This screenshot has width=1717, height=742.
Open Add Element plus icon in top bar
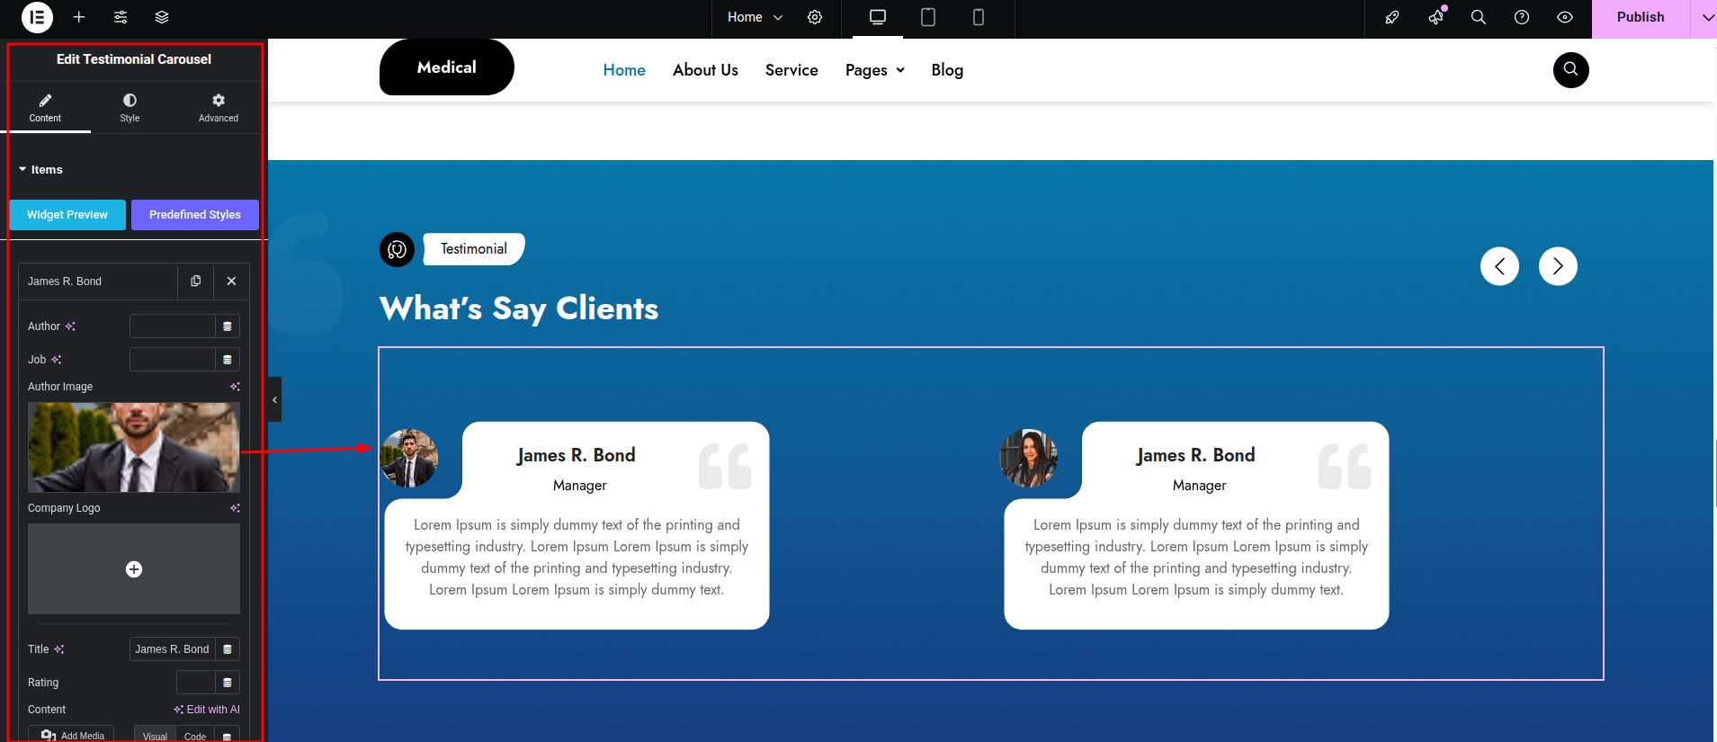coord(79,17)
